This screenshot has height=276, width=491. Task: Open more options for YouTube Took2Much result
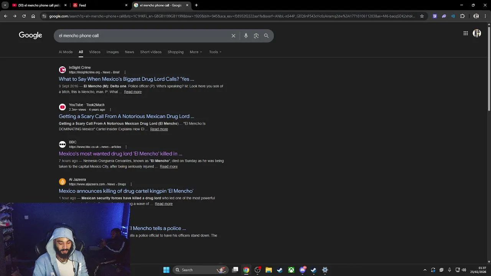coord(110,110)
